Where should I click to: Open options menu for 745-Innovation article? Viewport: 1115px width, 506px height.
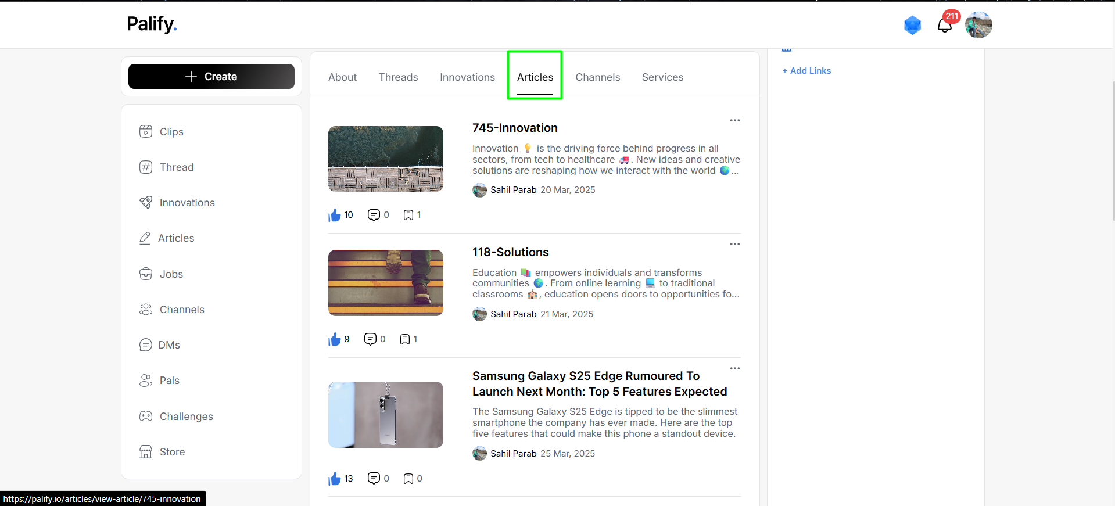[x=735, y=120]
